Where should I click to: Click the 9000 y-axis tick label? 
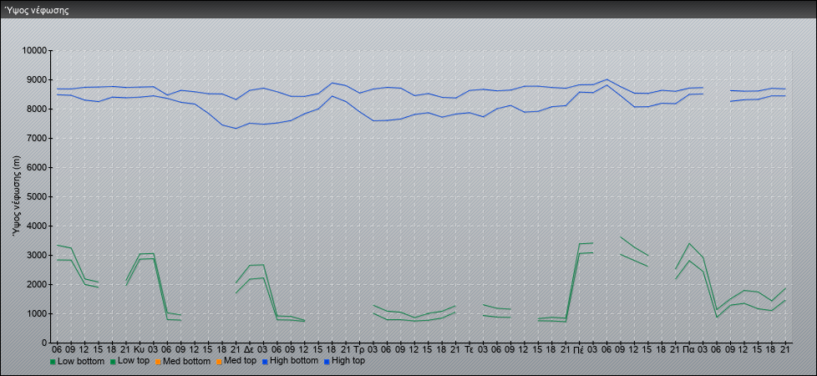(x=37, y=79)
